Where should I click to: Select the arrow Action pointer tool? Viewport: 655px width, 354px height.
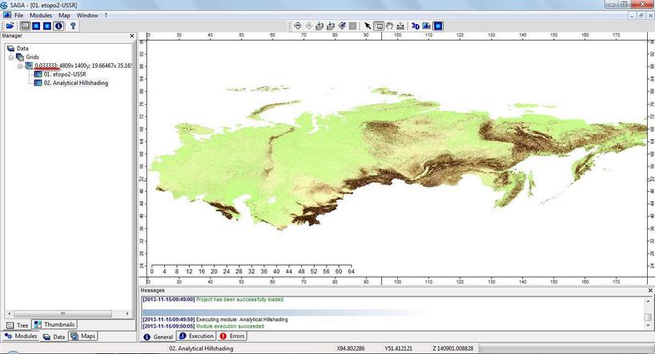click(368, 26)
